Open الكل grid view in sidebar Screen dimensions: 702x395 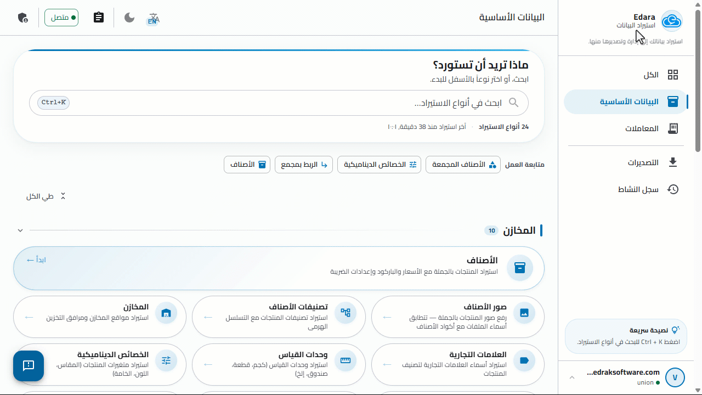[626, 75]
